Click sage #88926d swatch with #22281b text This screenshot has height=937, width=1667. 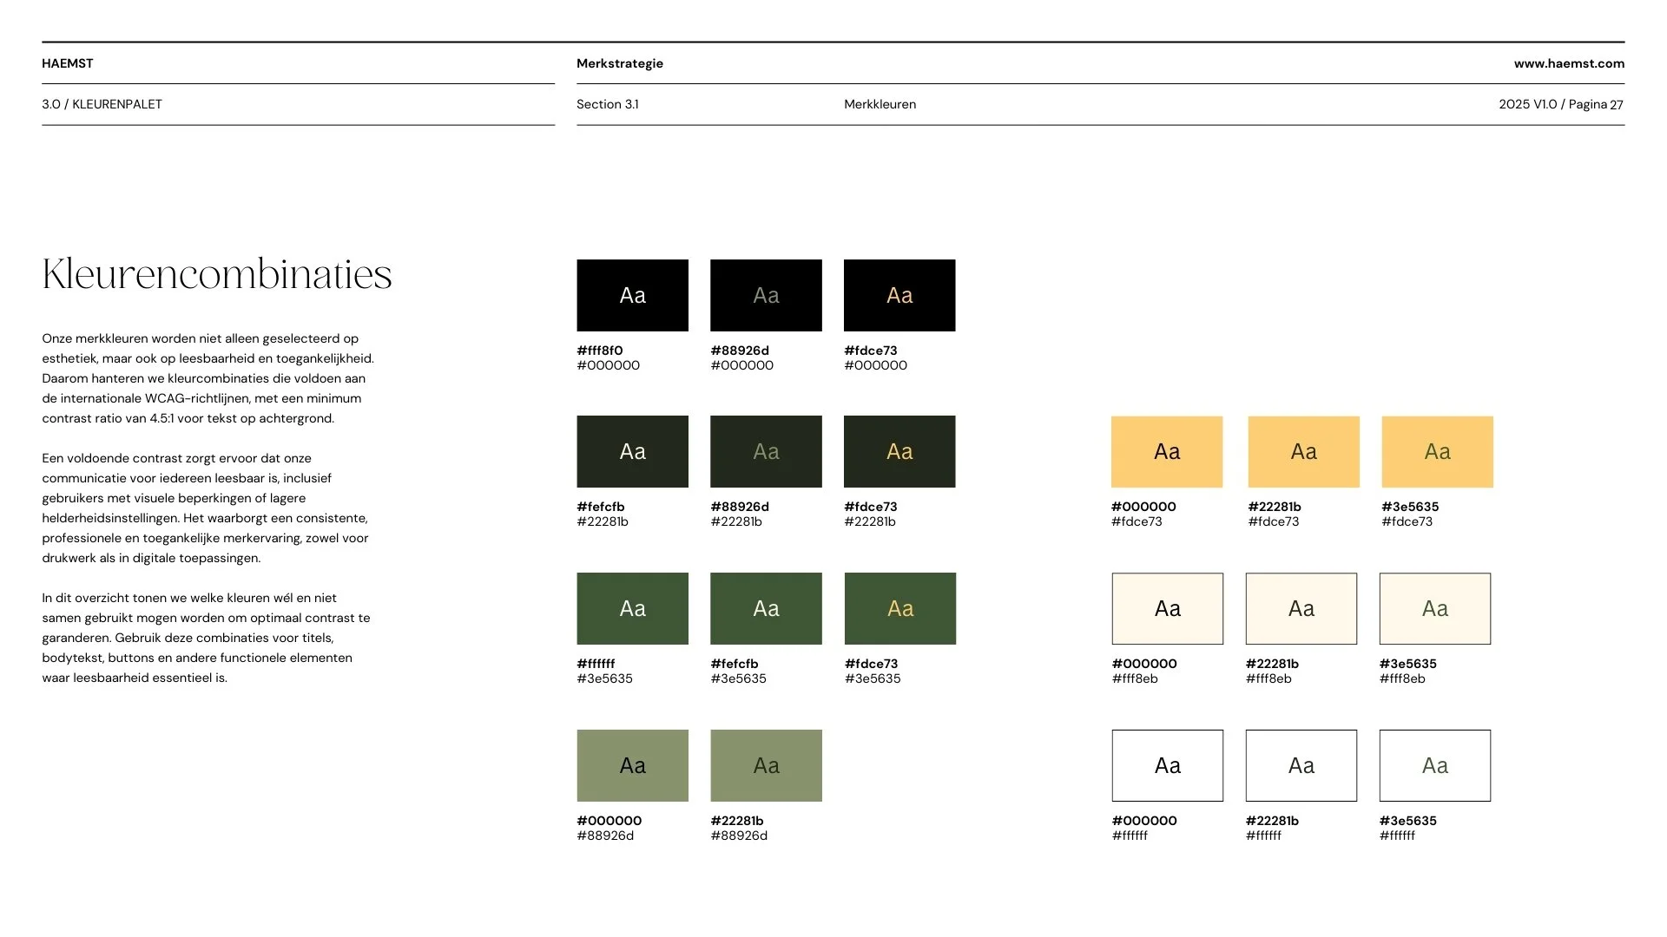point(766,765)
